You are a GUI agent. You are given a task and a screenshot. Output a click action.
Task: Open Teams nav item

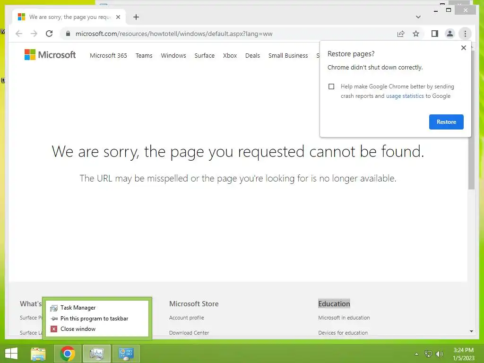144,56
